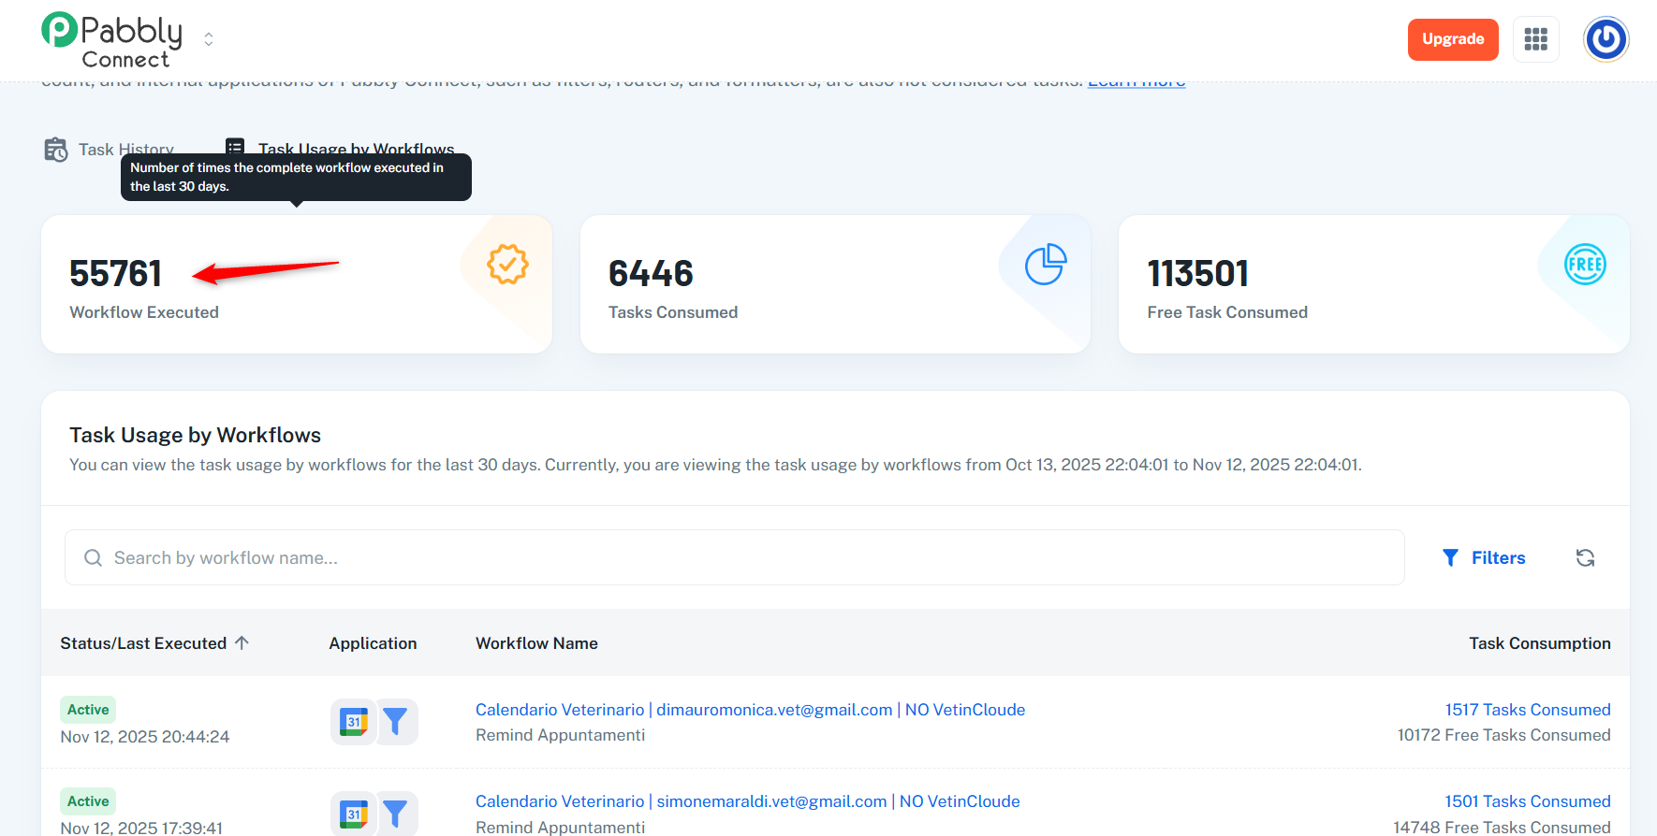Click the filter funnel icon in first row
1657x836 pixels.
pyautogui.click(x=396, y=722)
